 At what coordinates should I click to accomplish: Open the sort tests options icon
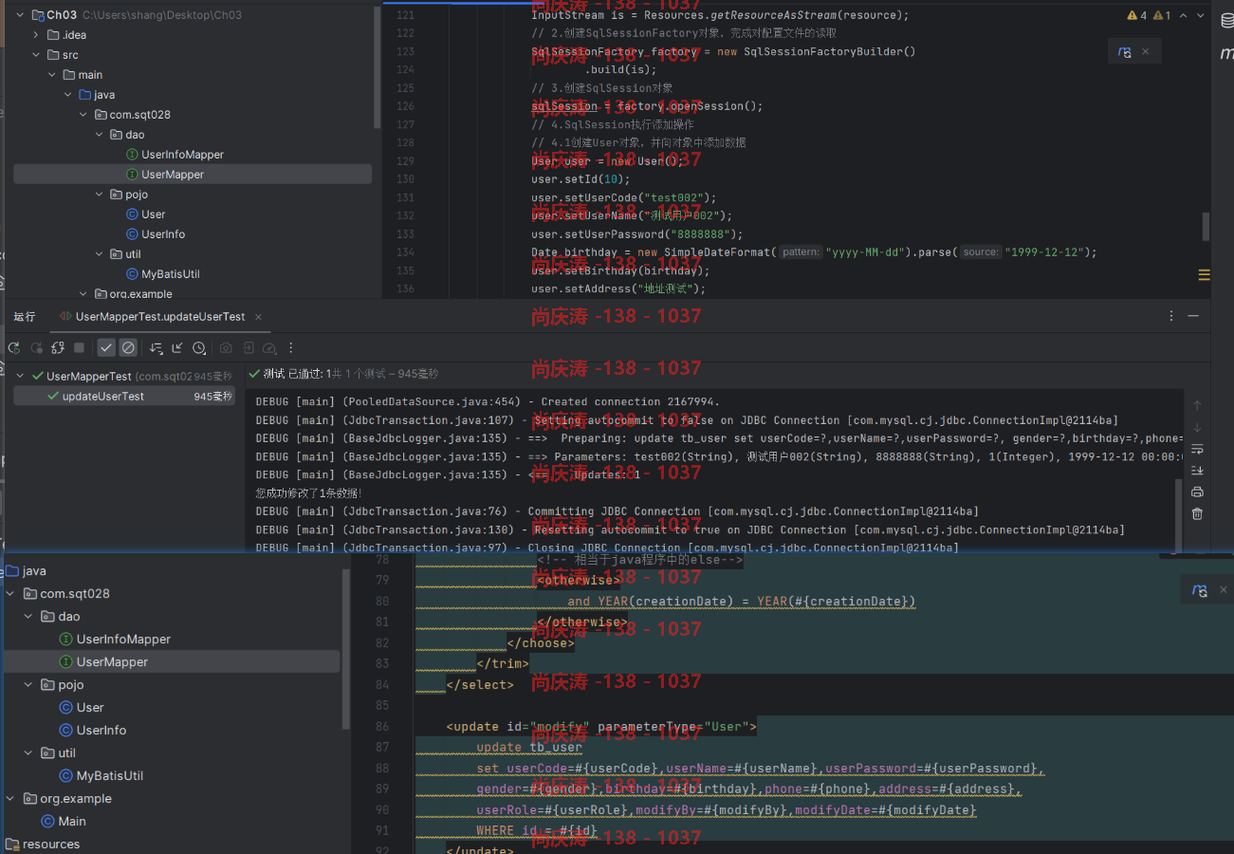(157, 348)
